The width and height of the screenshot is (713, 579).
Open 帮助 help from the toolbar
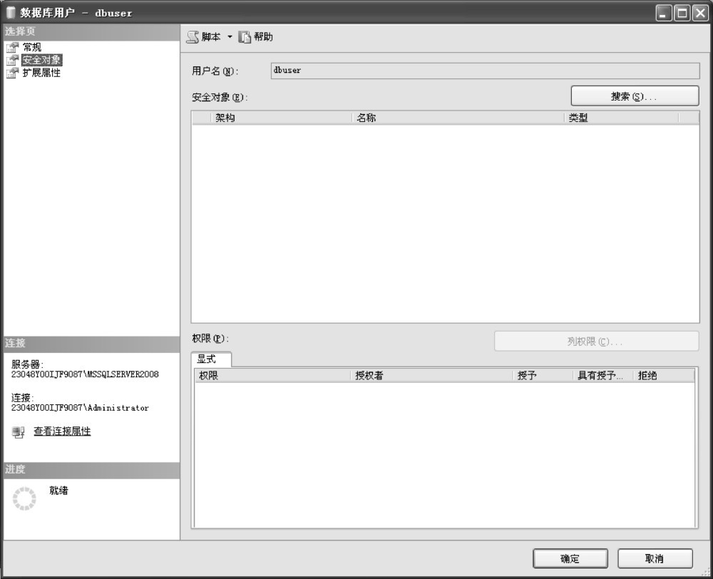pos(256,37)
